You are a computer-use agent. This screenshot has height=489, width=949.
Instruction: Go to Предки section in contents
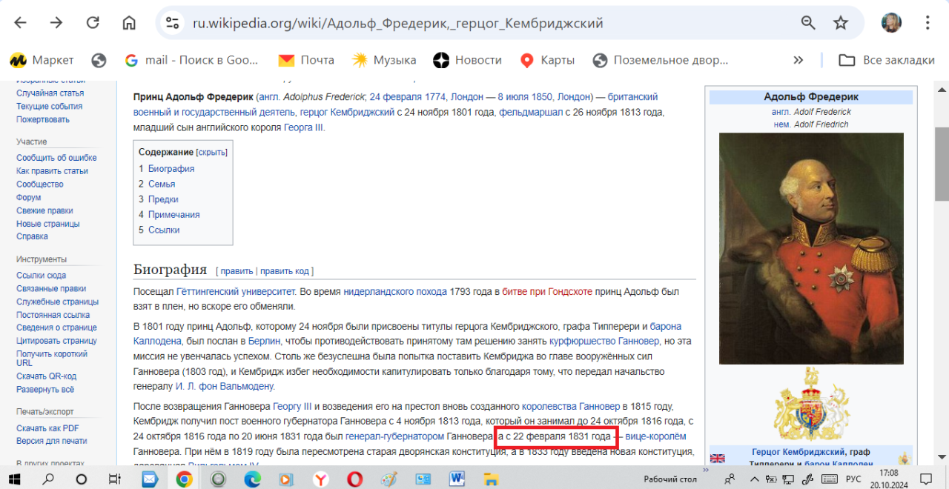[163, 199]
